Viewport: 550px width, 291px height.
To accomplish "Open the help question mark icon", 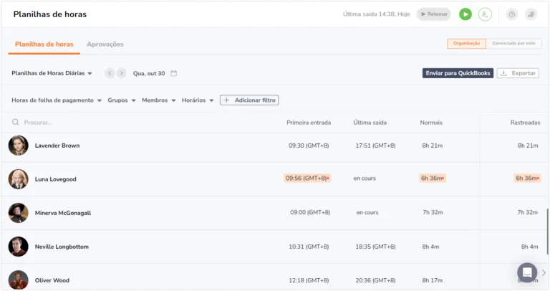I will coord(512,14).
